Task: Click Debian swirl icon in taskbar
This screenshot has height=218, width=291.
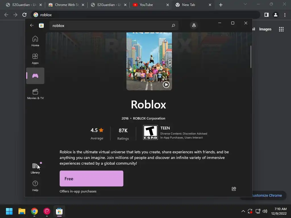Action: 47,211
